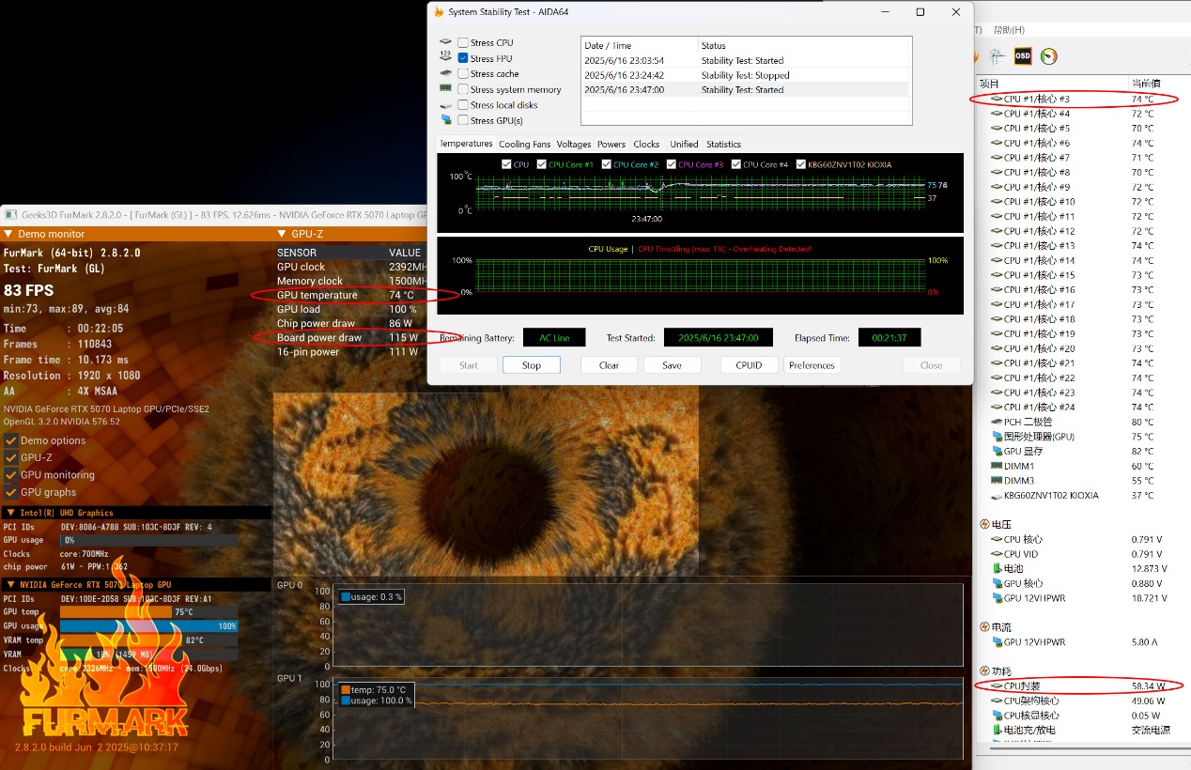Viewport: 1191px width, 770px height.
Task: Uncheck CPU Core #1 in the temperature graph legend
Action: [x=542, y=164]
